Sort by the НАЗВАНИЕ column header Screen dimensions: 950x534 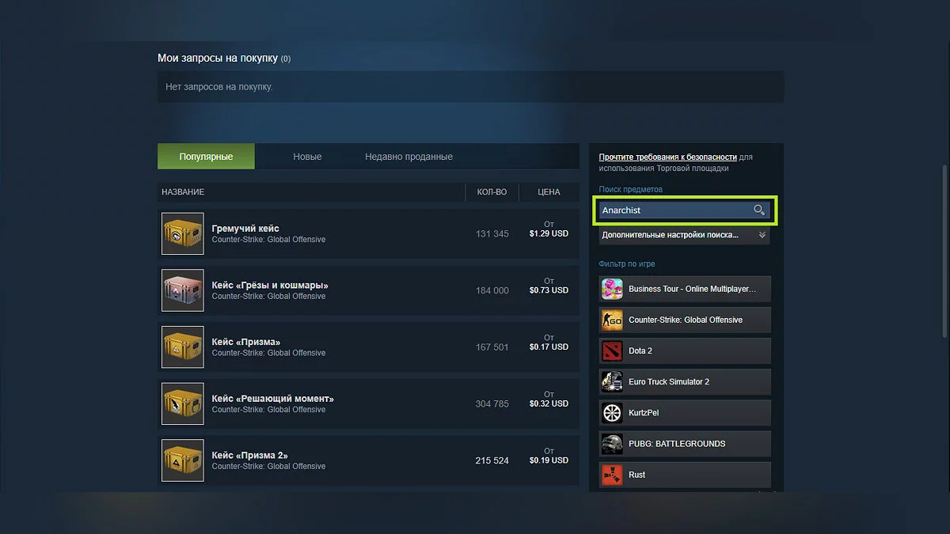[183, 192]
